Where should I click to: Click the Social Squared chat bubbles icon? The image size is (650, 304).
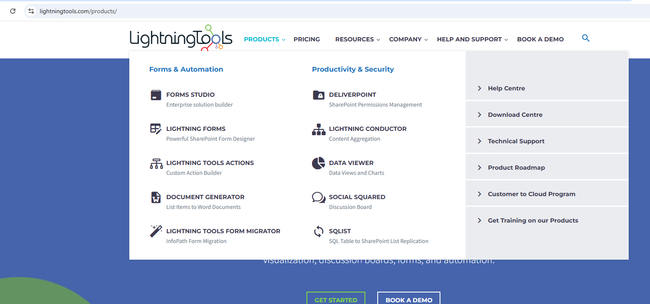click(319, 197)
